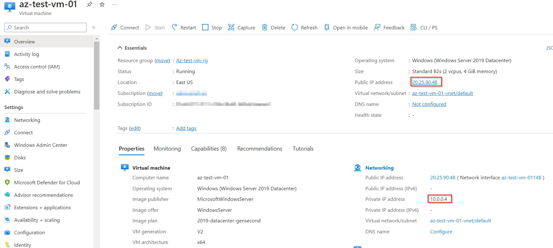The height and width of the screenshot is (248, 553).
Task: Click the DNS name Not configured link
Action: point(429,104)
